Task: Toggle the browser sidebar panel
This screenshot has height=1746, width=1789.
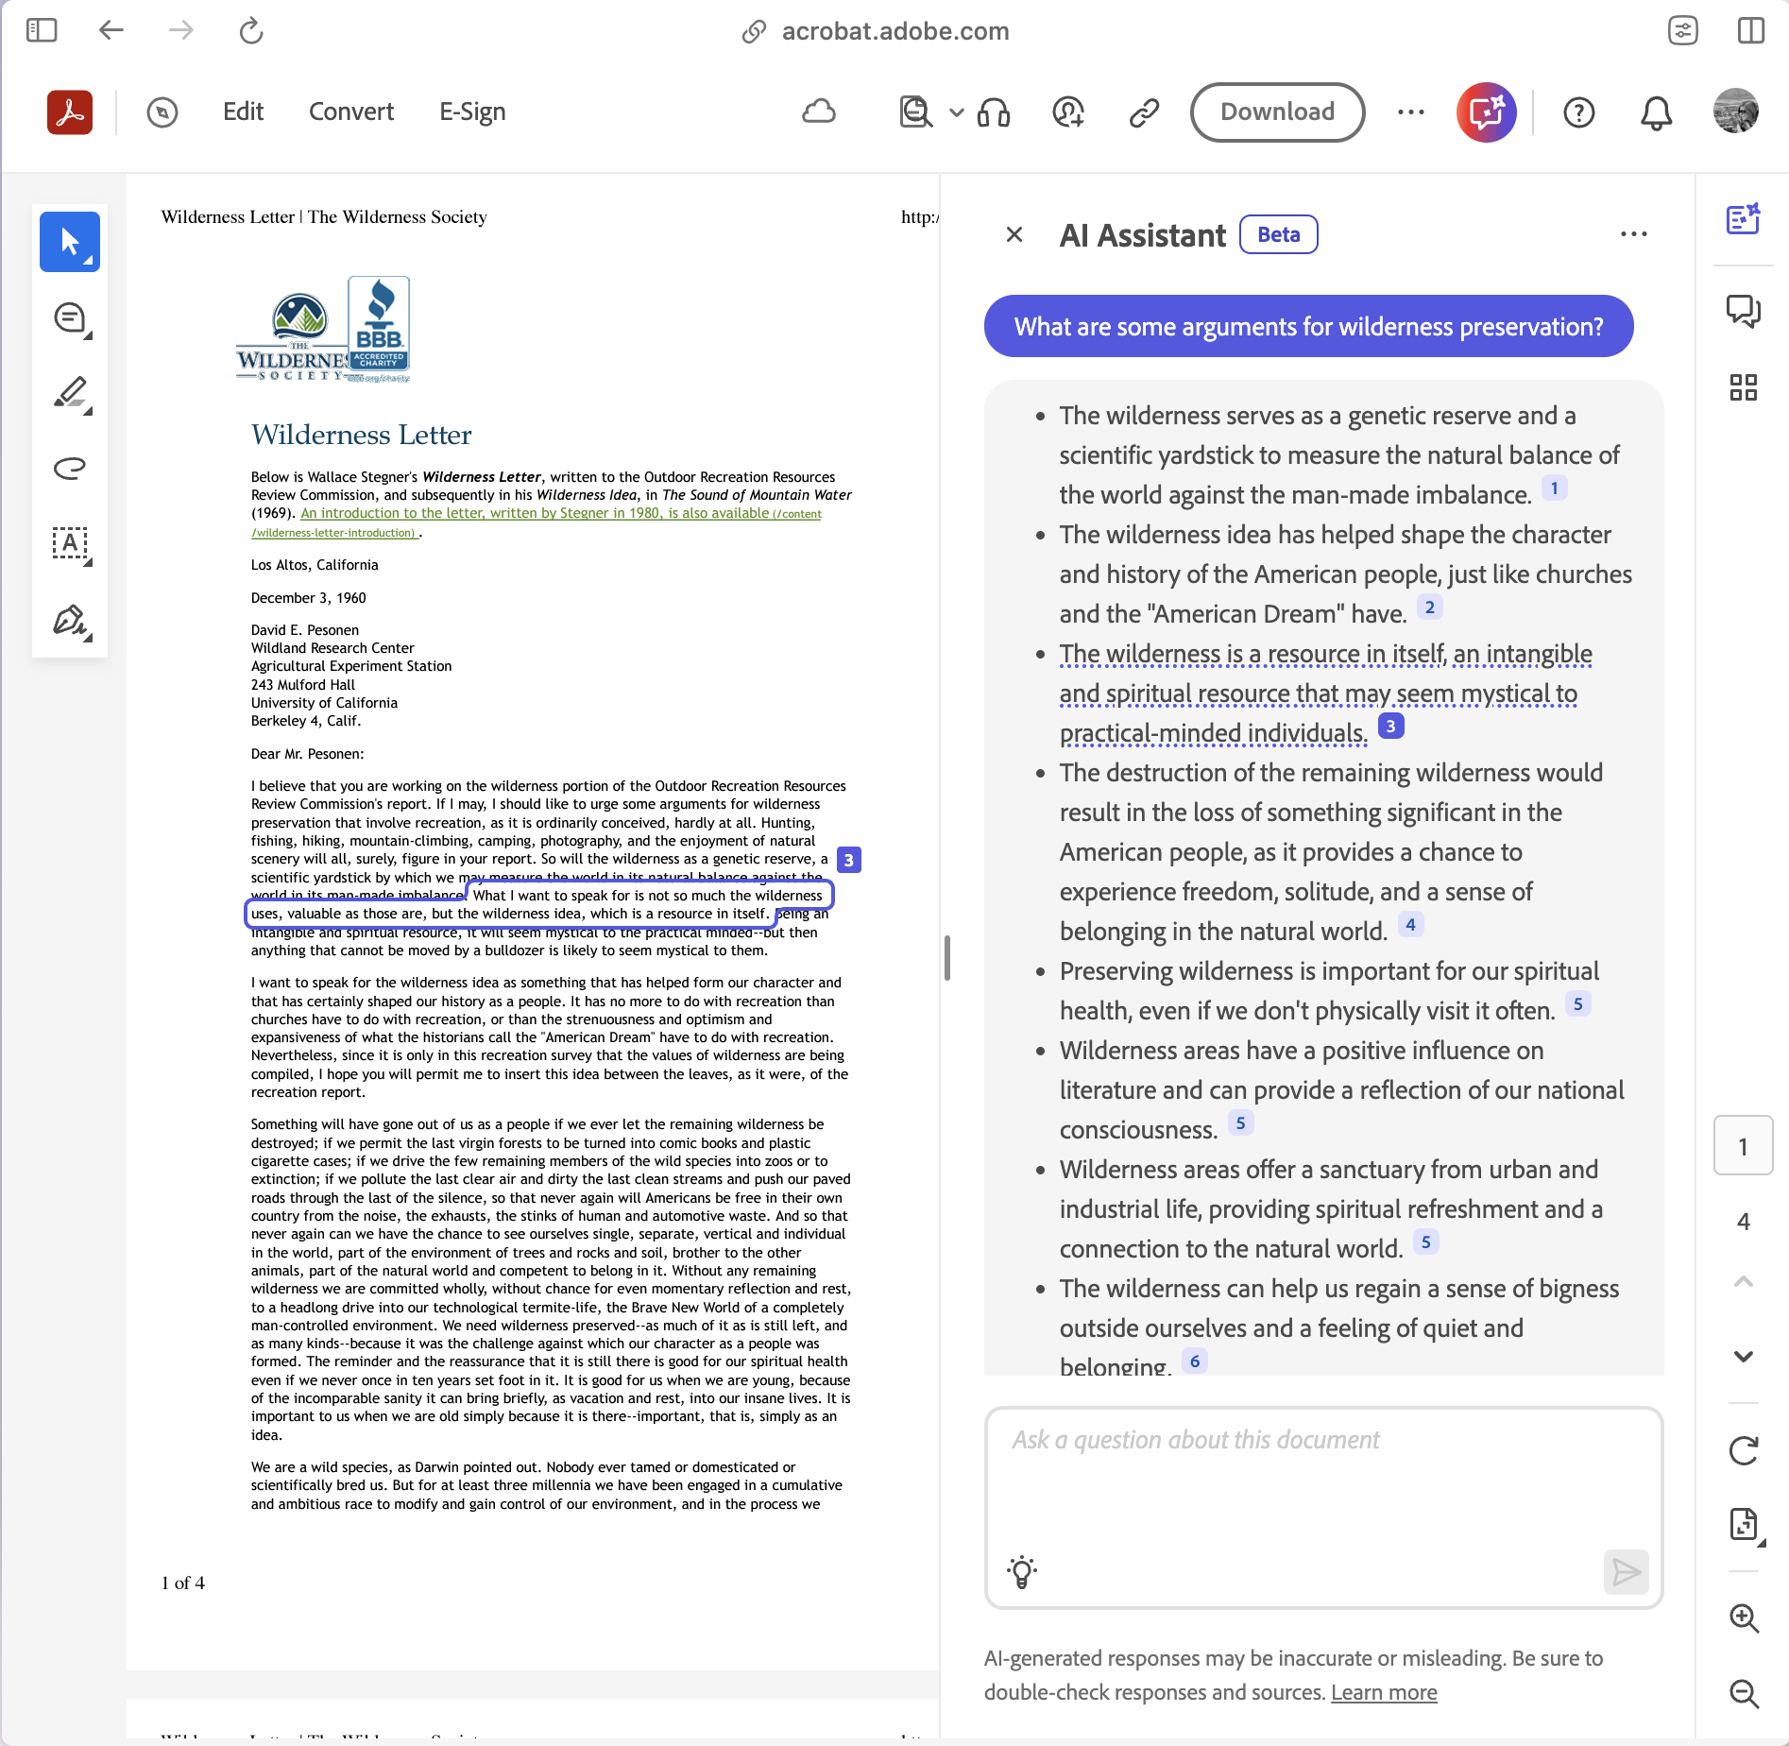Action: (x=42, y=31)
